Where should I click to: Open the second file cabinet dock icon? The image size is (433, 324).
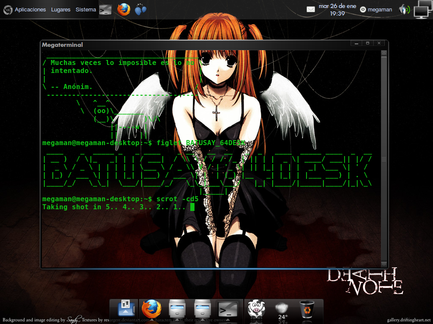202,309
